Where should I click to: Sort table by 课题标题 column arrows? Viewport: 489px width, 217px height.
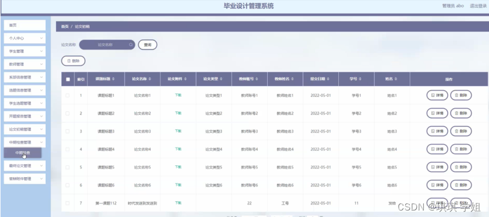tap(113, 79)
